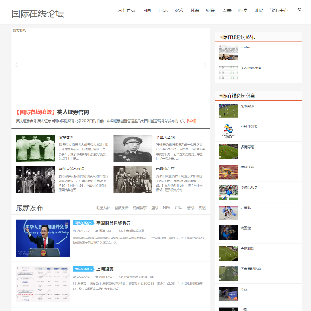
Task: Open the standings table thumbnail in top sidebar widget
Action: (x=228, y=73)
